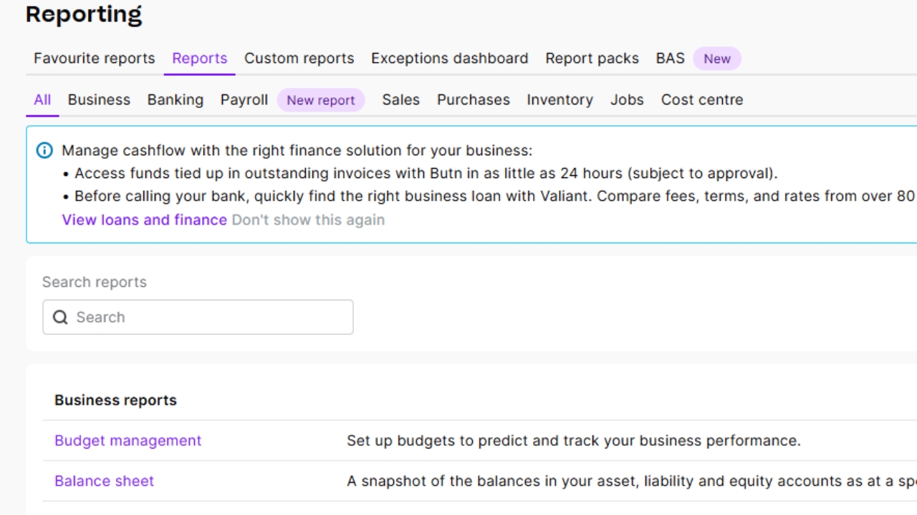Open the BAS tab
This screenshot has width=917, height=515.
[671, 59]
